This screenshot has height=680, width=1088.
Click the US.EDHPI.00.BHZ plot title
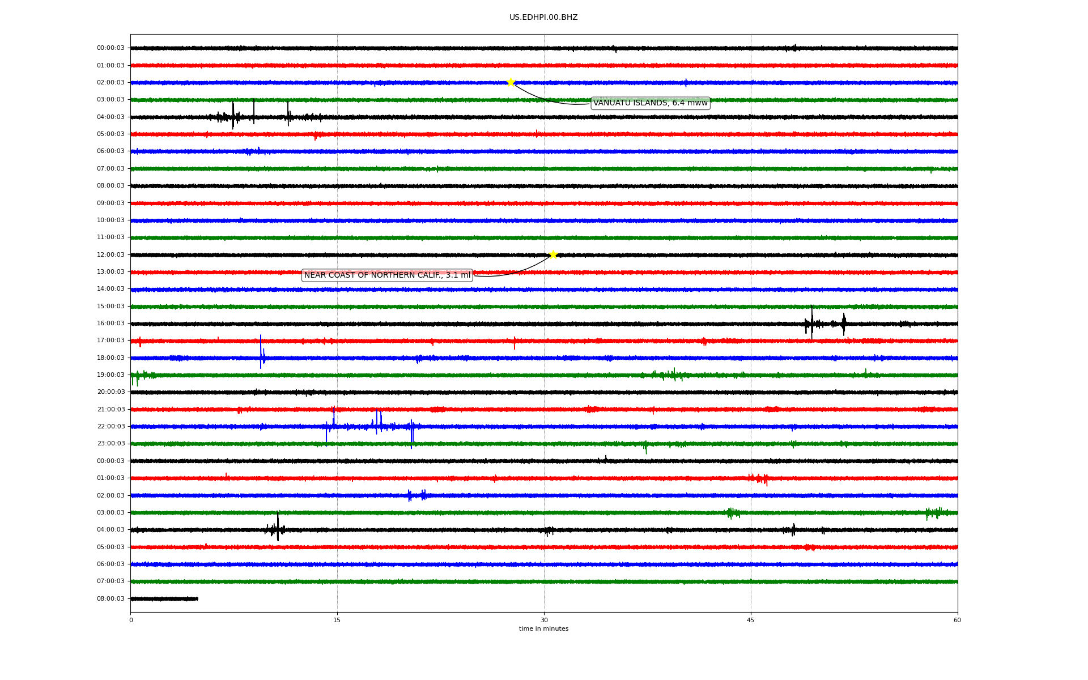(543, 18)
